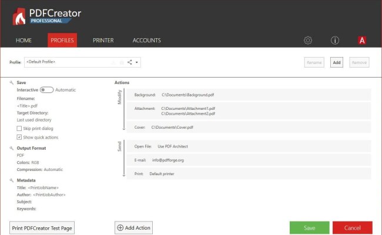The image size is (382, 235).
Task: Open the Print Default printer action row
Action: coord(249,174)
